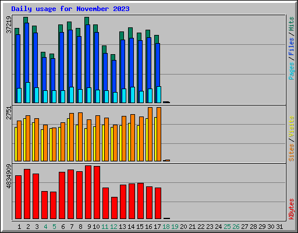
Task: Click the red KBytes bar for day 4
Action: click(44, 205)
